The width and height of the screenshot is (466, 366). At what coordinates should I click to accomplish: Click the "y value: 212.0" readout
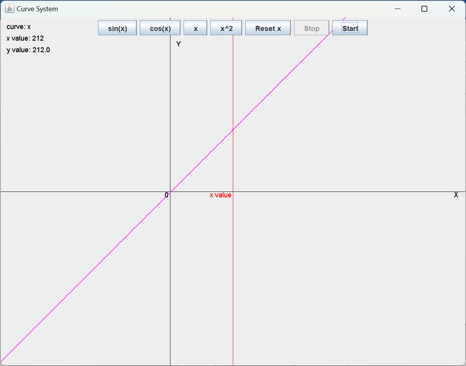coord(28,50)
